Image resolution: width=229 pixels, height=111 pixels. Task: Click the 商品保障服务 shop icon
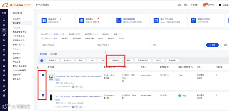119,20
